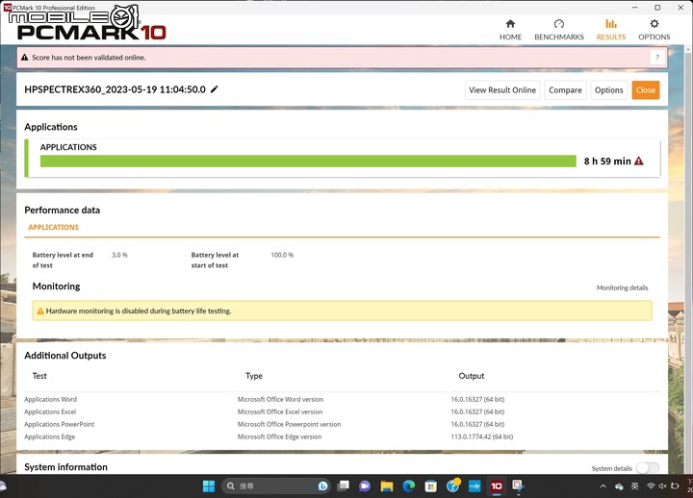The height and width of the screenshot is (498, 693).
Task: Click the PCMark 10 taskbar icon
Action: pyautogui.click(x=497, y=486)
